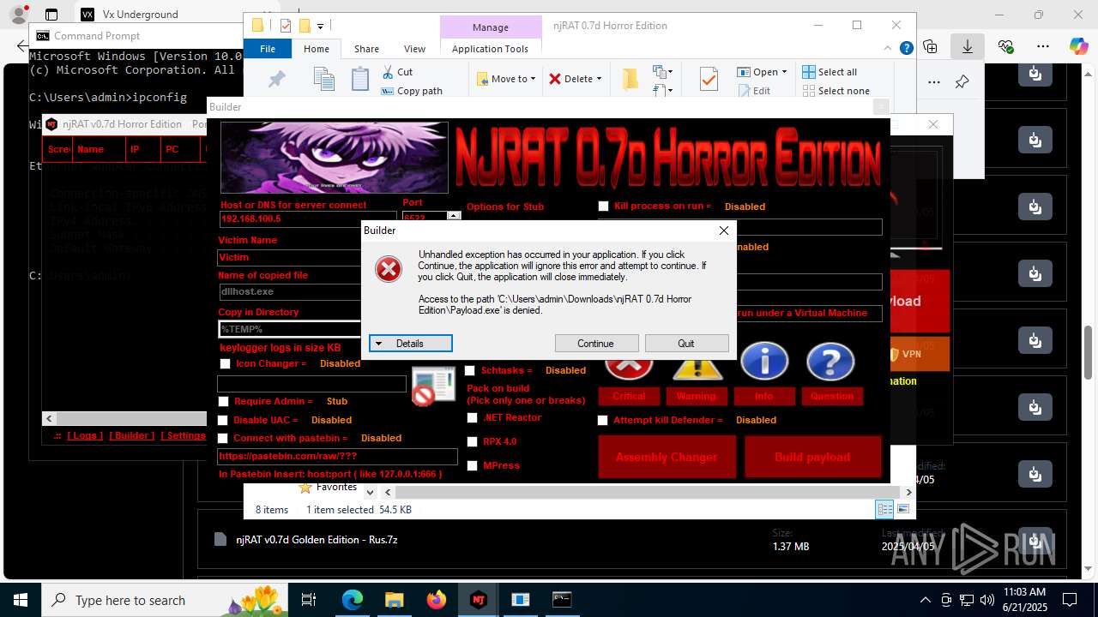Click browser downloads arrow icon in toolbar
This screenshot has width=1098, height=617.
pos(968,46)
